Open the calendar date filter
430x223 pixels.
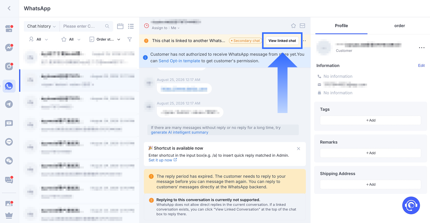(120, 26)
